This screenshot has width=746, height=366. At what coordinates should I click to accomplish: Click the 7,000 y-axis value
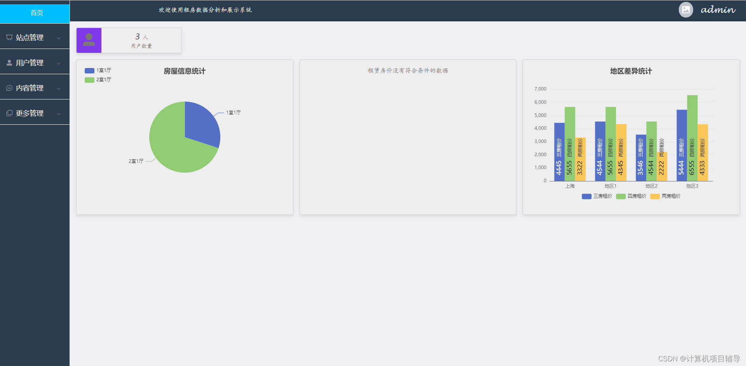(x=540, y=89)
